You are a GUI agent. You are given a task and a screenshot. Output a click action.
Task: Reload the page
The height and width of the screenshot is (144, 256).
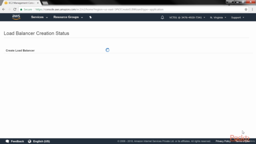tap(15, 9)
